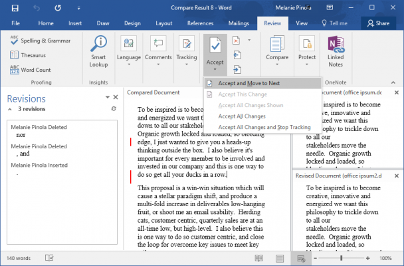
Task: Open the Design tab
Action: [132, 23]
